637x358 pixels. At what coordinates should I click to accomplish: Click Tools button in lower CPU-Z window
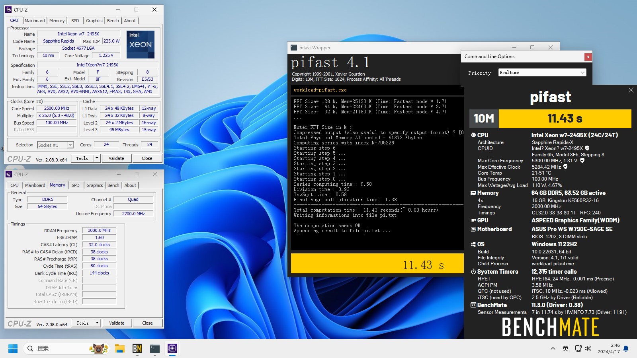point(83,323)
